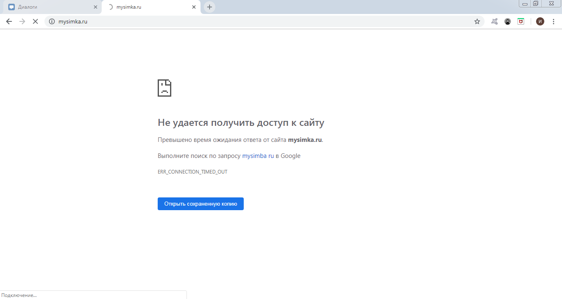The width and height of the screenshot is (562, 299).
Task: Open the Avast extension icon
Action: (494, 21)
